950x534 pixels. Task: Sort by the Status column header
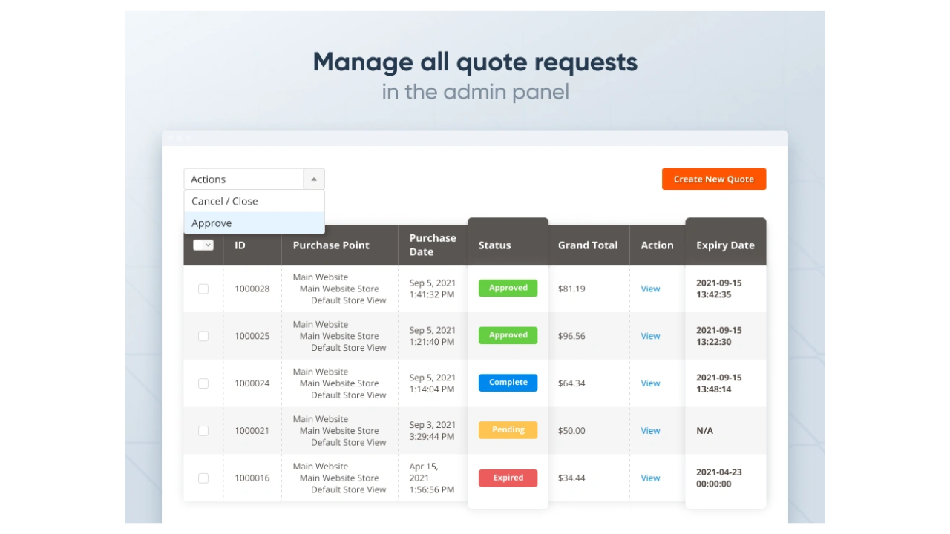(x=494, y=245)
